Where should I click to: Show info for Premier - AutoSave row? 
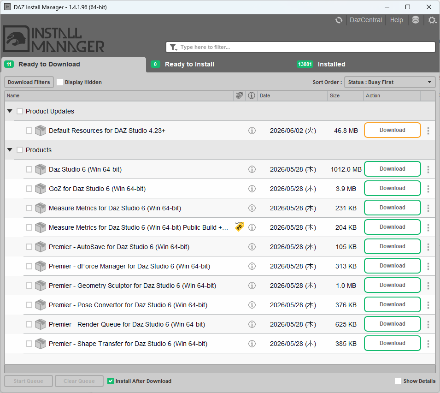252,247
